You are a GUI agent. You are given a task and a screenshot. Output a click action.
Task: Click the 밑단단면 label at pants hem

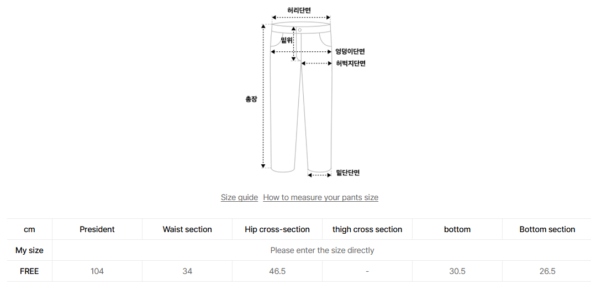coord(348,173)
